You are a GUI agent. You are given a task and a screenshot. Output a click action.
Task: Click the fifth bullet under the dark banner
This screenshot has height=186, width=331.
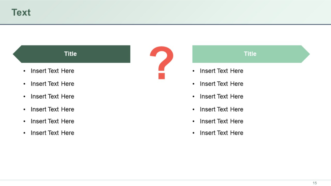click(52, 121)
